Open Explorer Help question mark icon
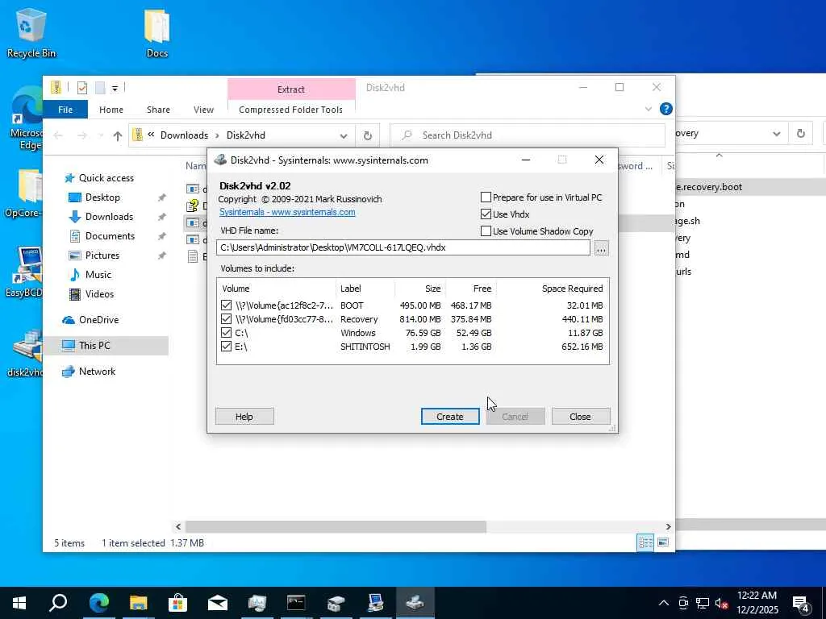 [665, 109]
